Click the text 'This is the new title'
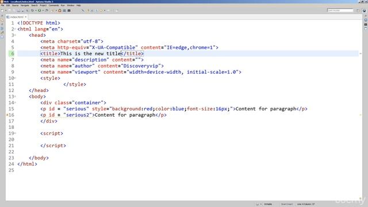This screenshot has height=207, width=368. pos(90,53)
